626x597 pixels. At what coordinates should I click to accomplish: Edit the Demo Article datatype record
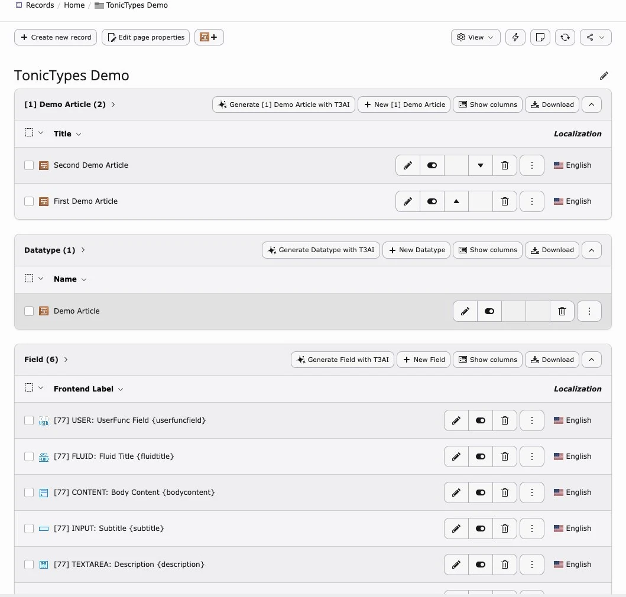point(465,311)
